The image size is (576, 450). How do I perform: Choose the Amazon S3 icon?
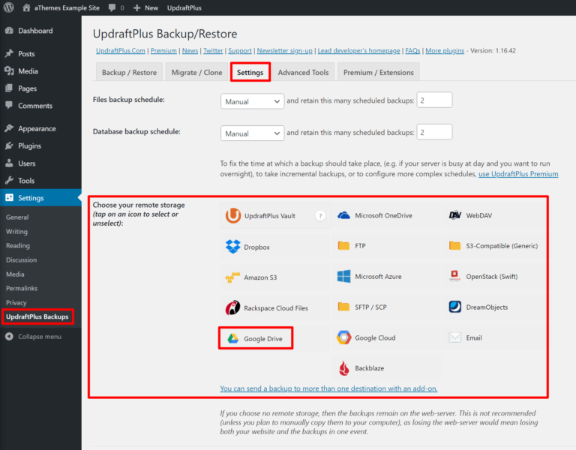pos(232,277)
